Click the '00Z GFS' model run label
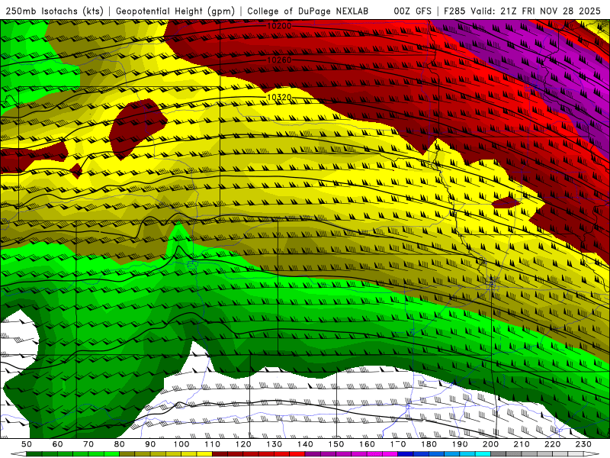Screen dimensions: 610x458 point(413,11)
